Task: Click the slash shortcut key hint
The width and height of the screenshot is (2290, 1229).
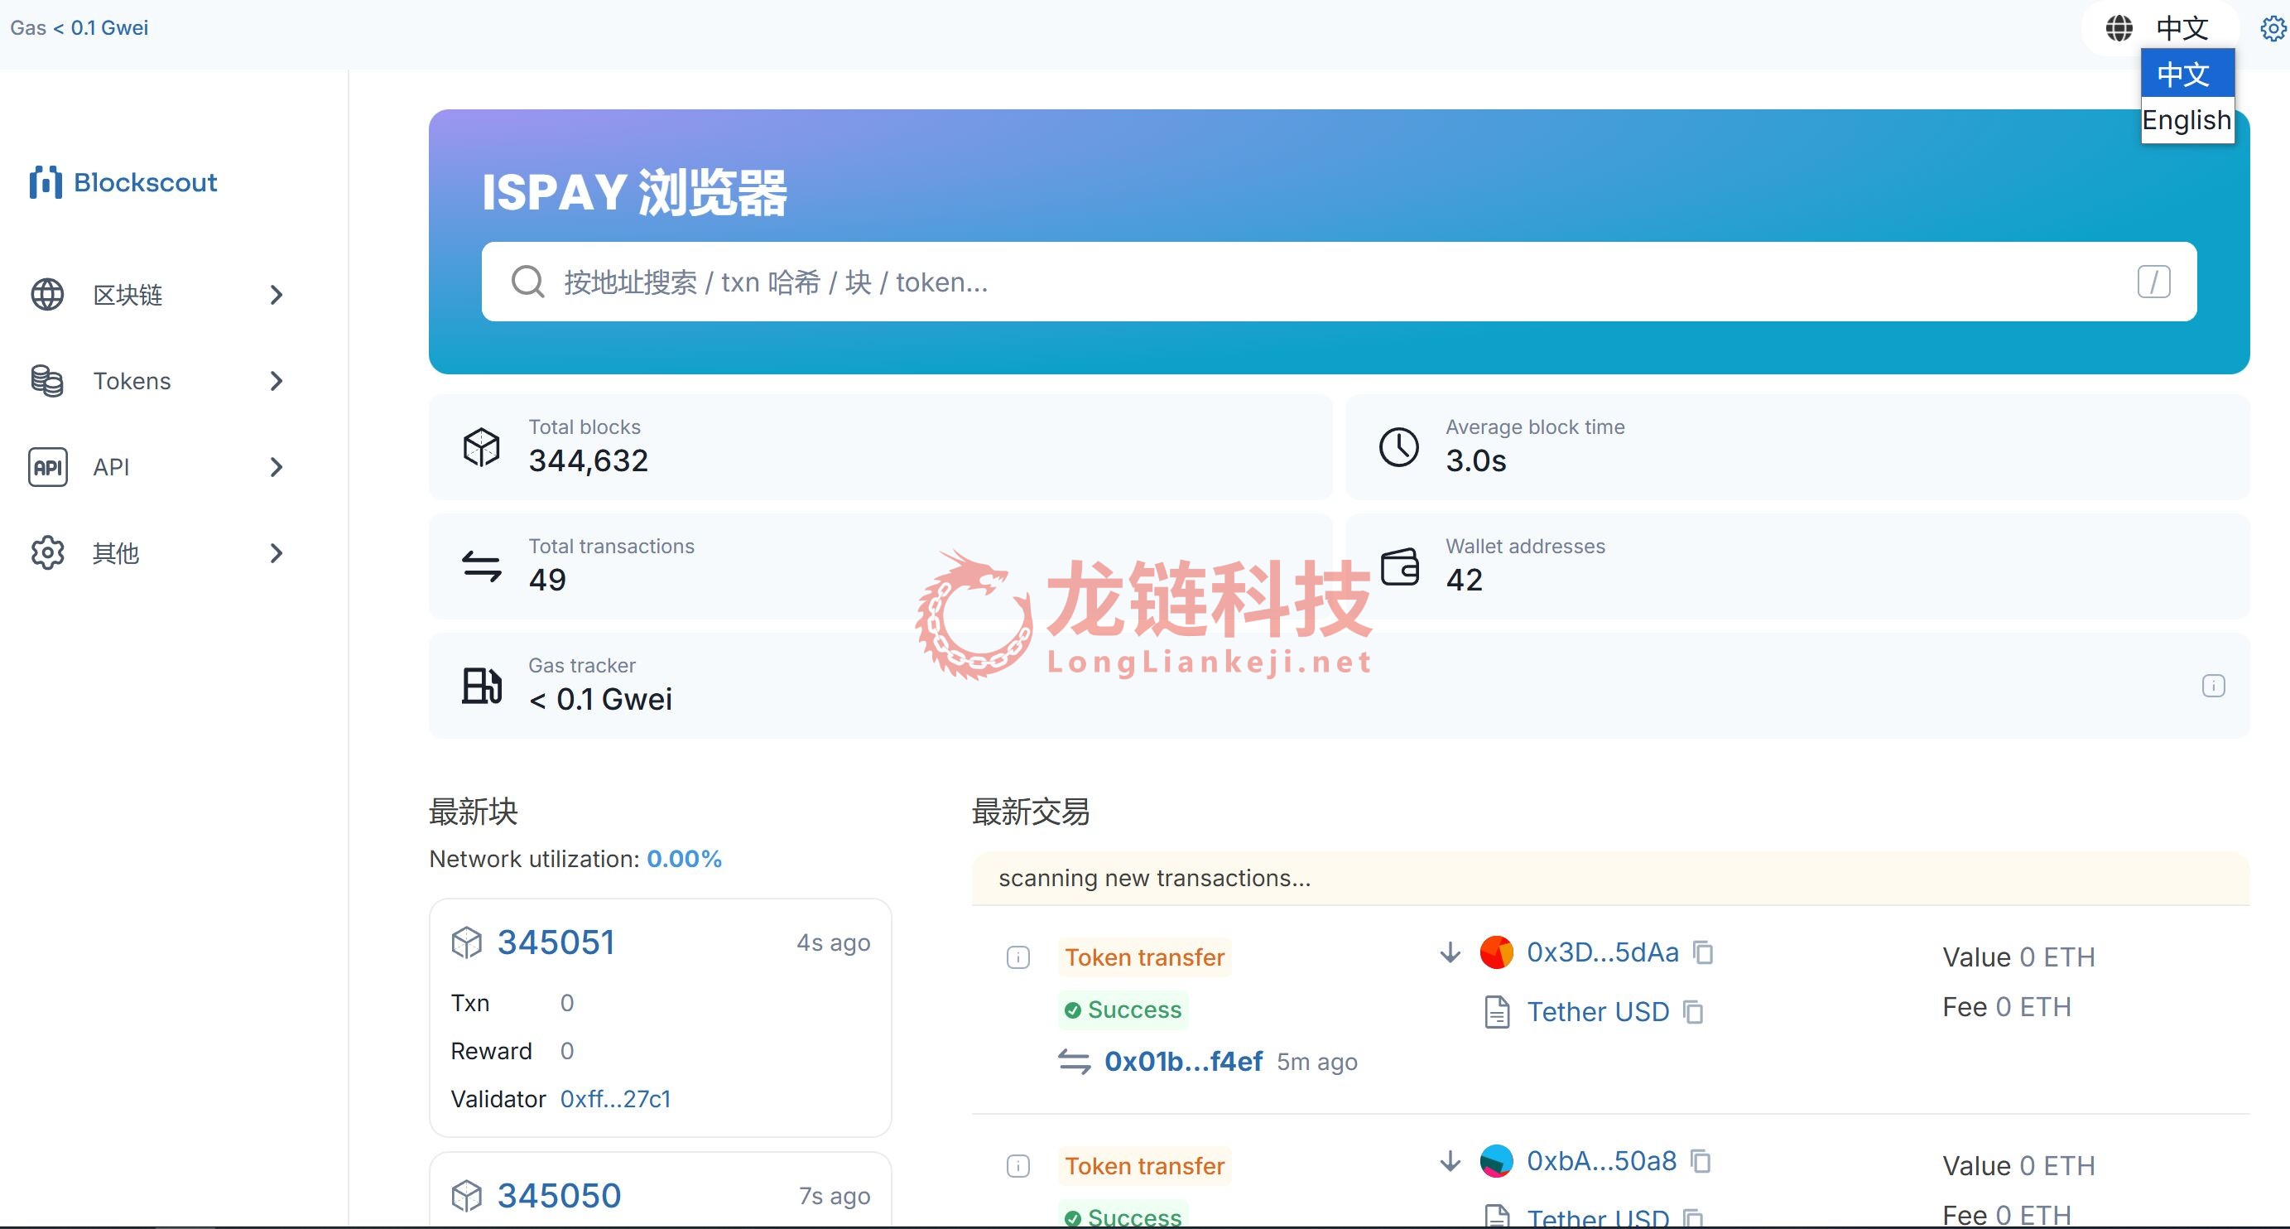Action: [x=2153, y=282]
